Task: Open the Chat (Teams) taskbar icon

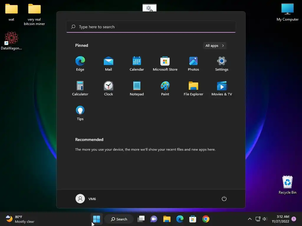Action: point(154,219)
